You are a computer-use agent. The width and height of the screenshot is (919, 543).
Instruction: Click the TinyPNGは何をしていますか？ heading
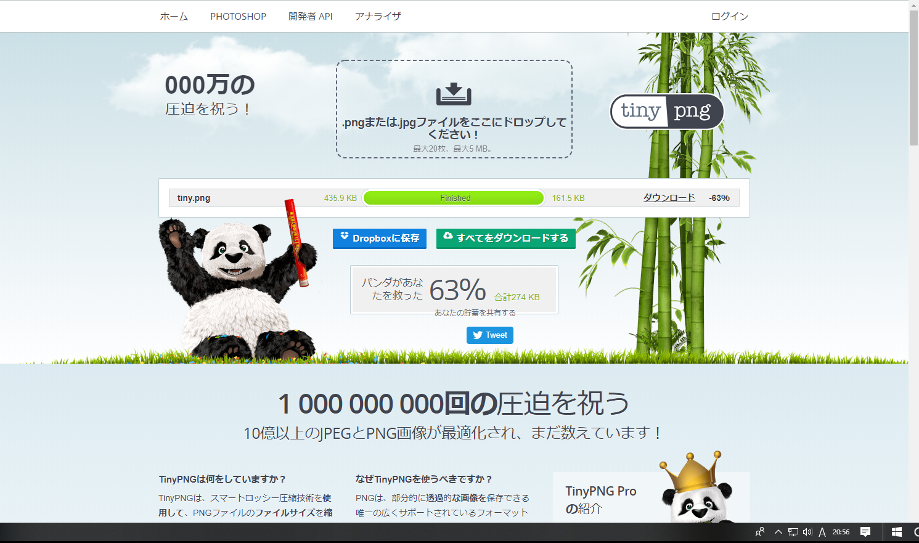point(222,479)
